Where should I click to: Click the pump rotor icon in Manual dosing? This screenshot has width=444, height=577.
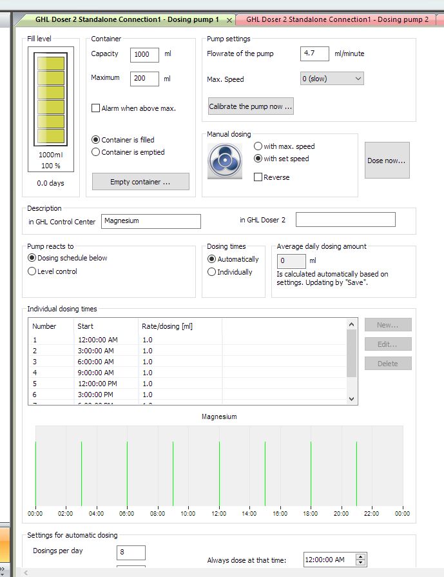(x=225, y=161)
